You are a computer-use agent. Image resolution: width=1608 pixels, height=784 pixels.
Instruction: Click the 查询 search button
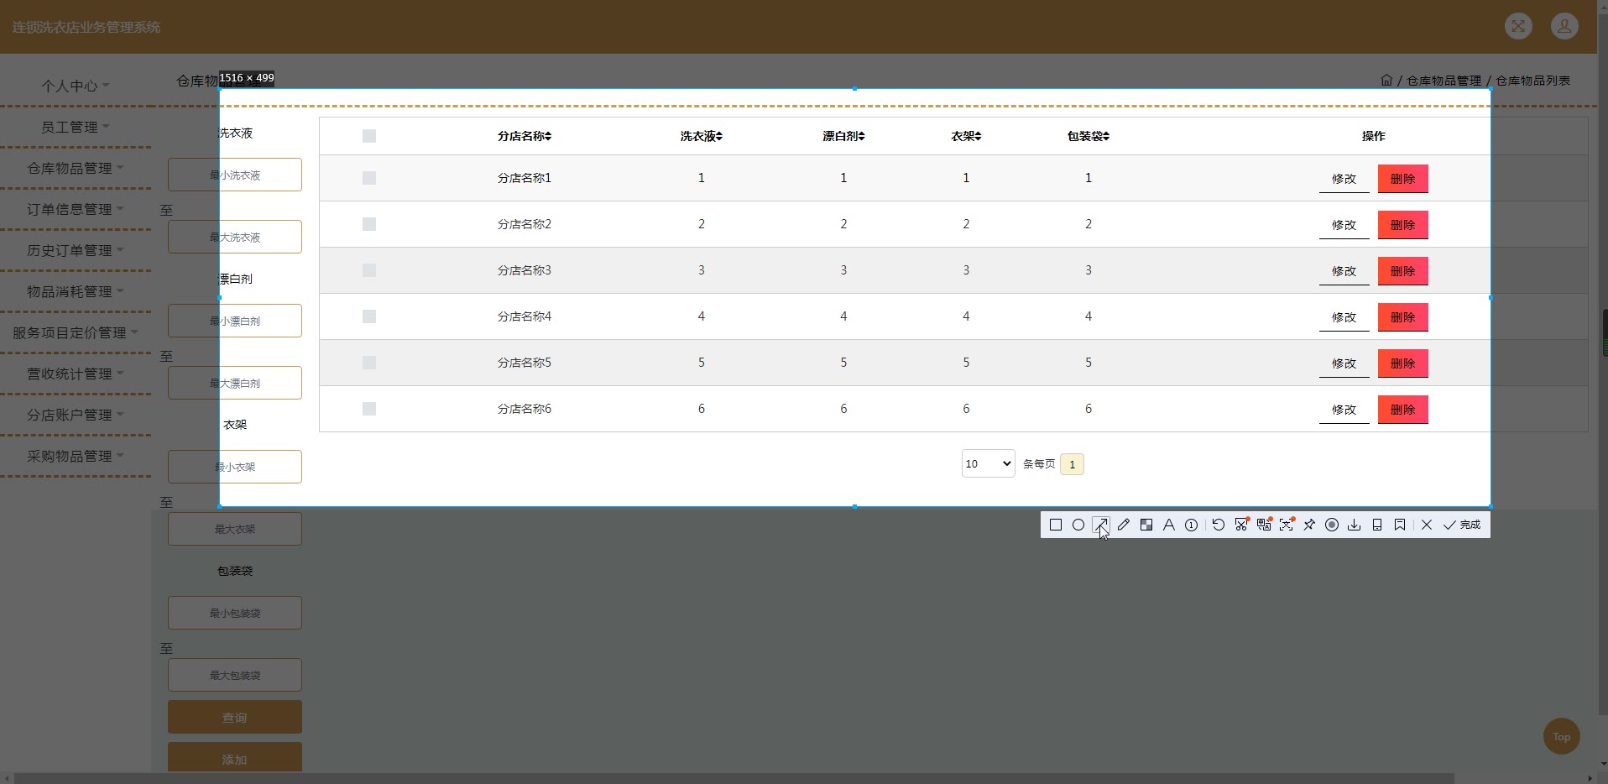pos(235,718)
